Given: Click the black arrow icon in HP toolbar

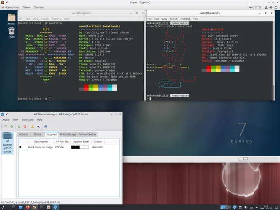Looking at the screenshot, I should point(38,126).
